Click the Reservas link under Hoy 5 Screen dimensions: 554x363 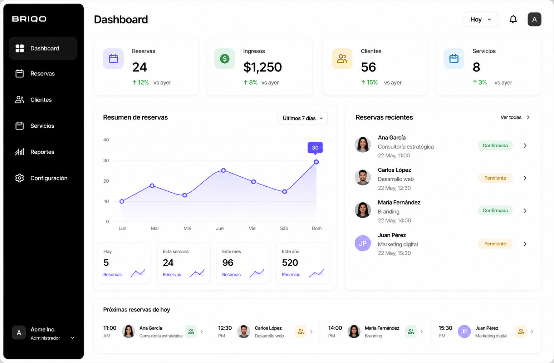(112, 275)
